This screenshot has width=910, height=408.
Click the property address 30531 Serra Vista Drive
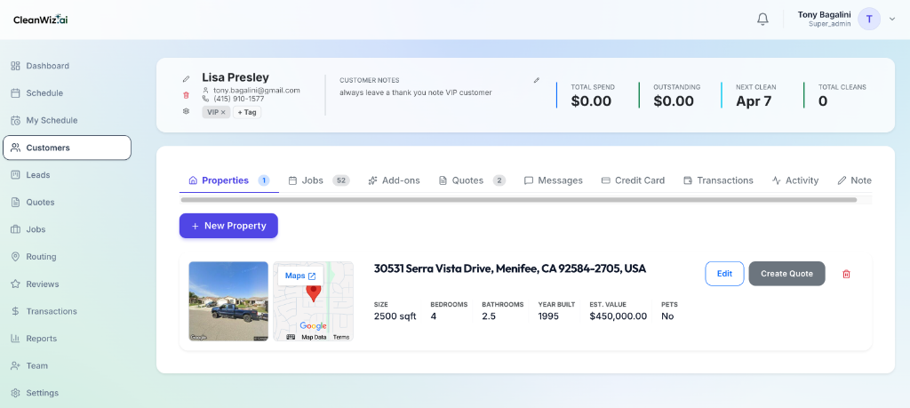point(509,268)
